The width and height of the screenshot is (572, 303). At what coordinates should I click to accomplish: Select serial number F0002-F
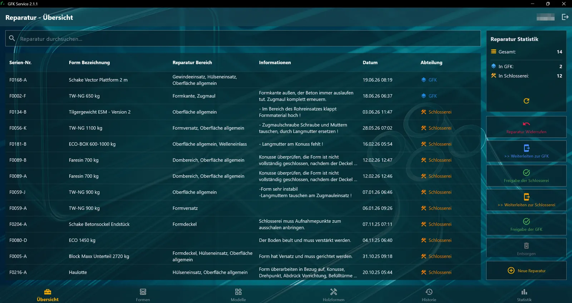(18, 96)
